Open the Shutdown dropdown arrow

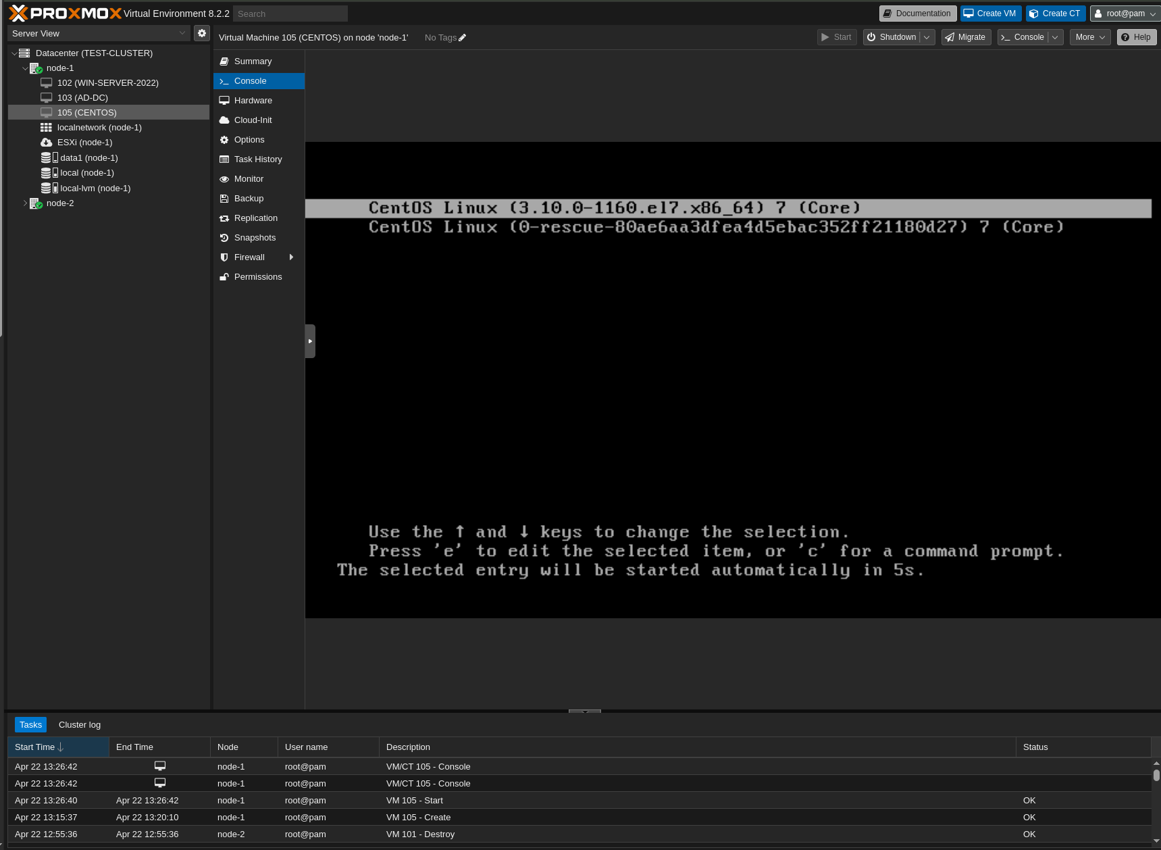(927, 37)
